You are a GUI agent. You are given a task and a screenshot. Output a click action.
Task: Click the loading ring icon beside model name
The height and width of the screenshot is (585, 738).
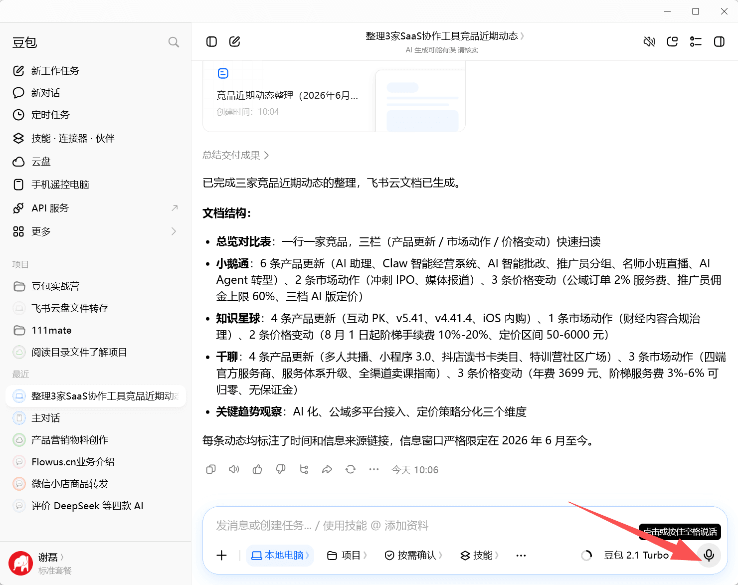586,555
